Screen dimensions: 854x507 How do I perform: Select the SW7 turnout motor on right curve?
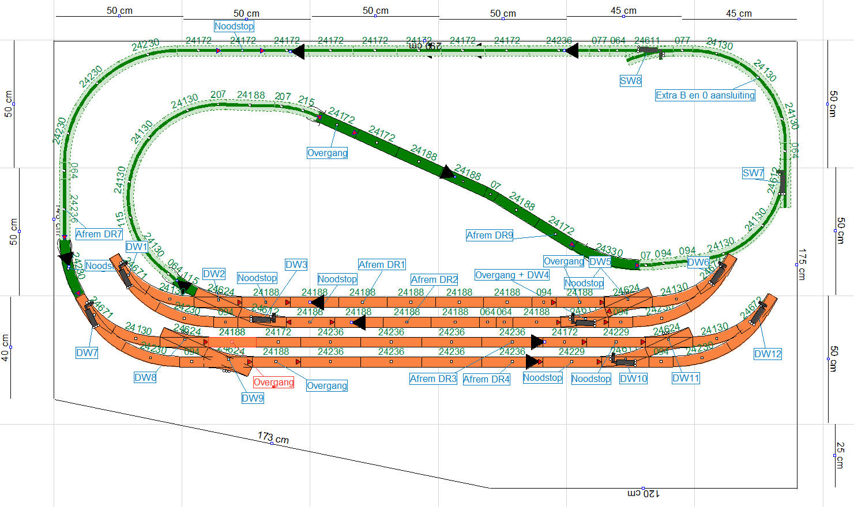(x=781, y=181)
